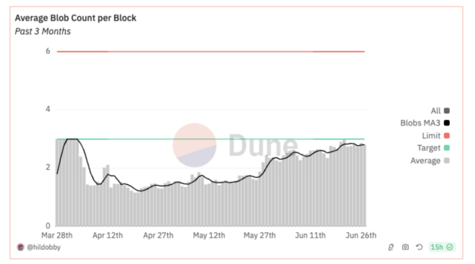This screenshot has width=475, height=264.
Task: Click the black Blobs MA3 color swatch
Action: 447,123
